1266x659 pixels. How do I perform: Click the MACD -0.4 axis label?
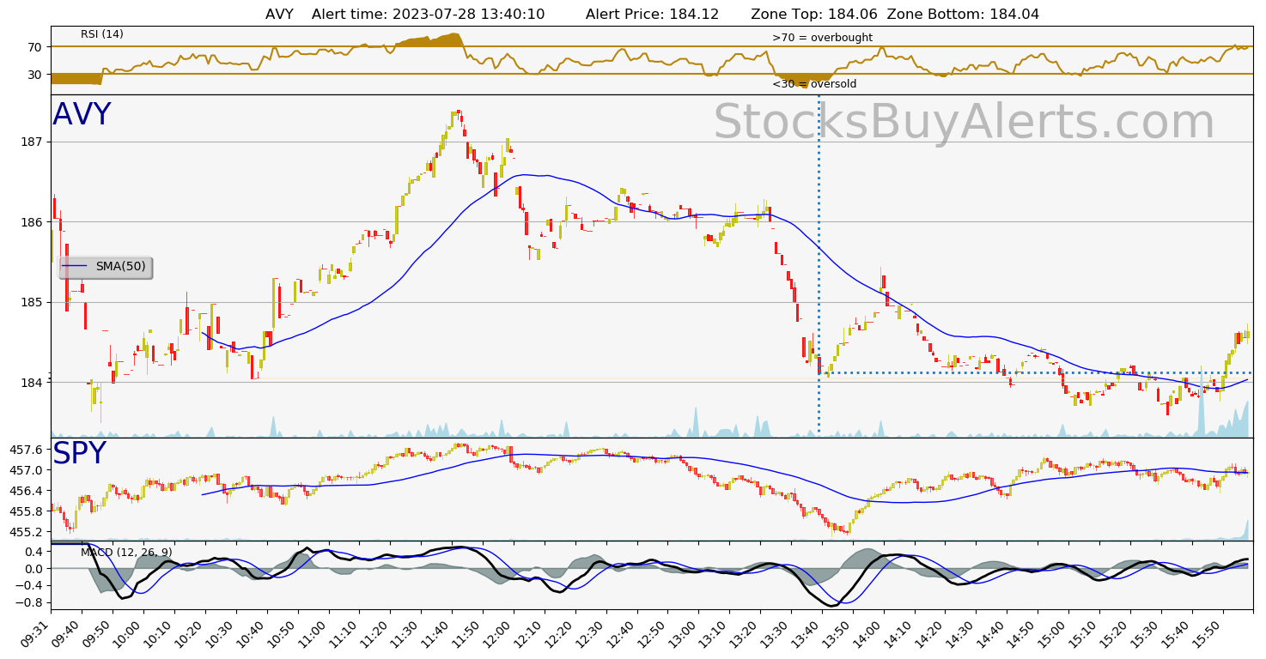pyautogui.click(x=31, y=586)
